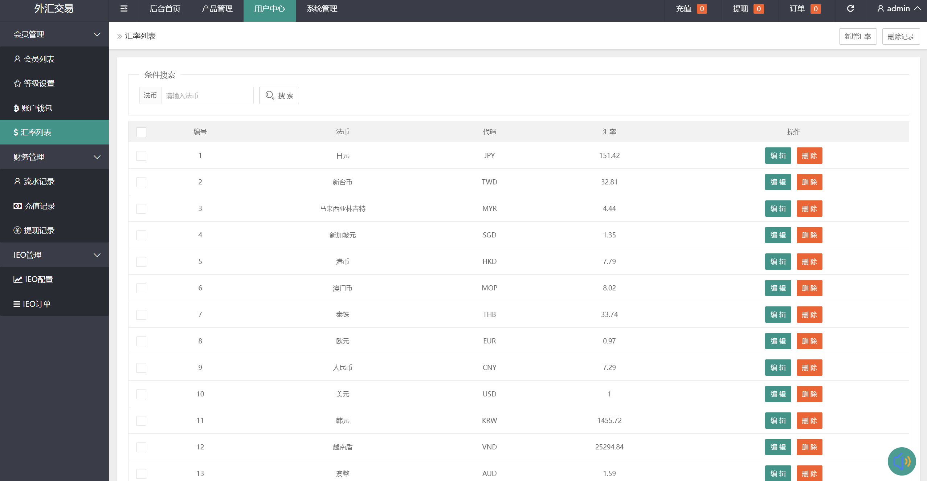This screenshot has width=927, height=481.
Task: Edit the 韩元 KRW row
Action: click(778, 421)
